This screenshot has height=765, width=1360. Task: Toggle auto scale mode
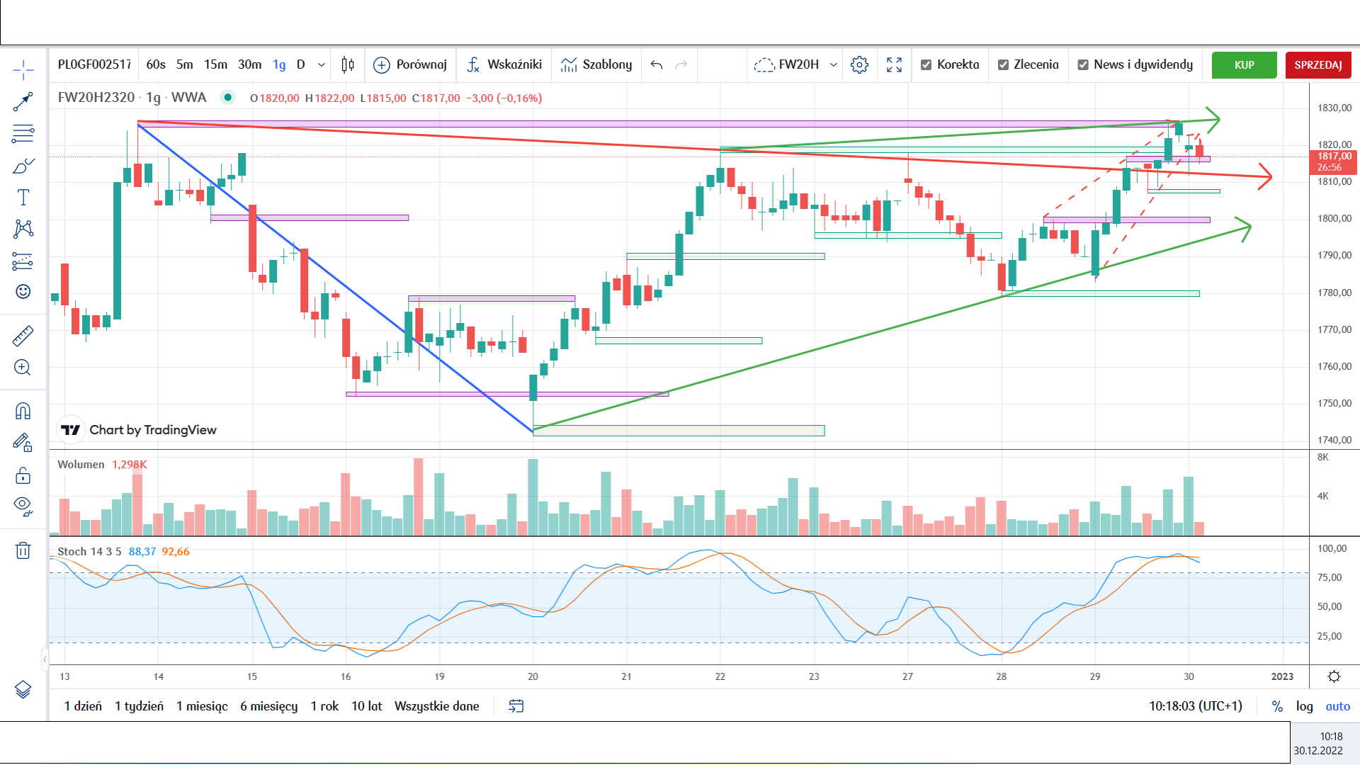(x=1338, y=706)
